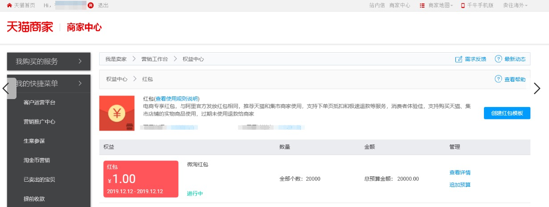This screenshot has height=207, width=549.
Task: Open 站内信 messages link
Action: 377,5
